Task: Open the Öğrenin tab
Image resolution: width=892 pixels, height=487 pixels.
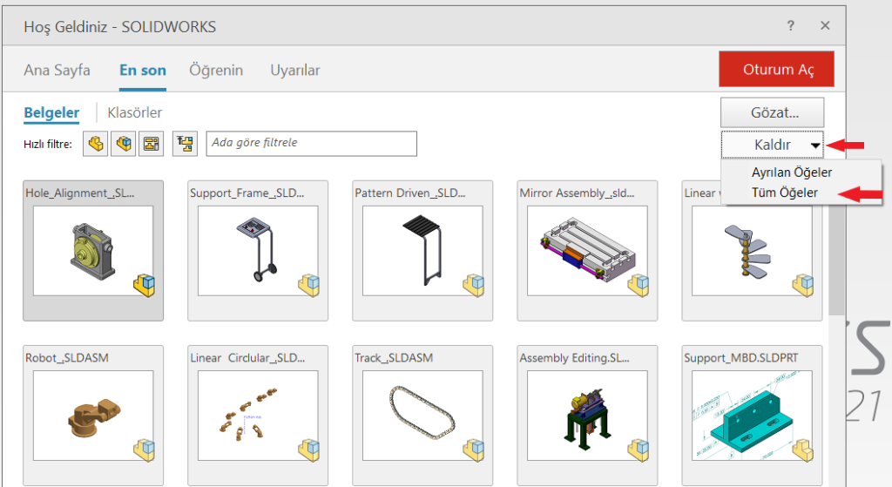Action: (216, 71)
